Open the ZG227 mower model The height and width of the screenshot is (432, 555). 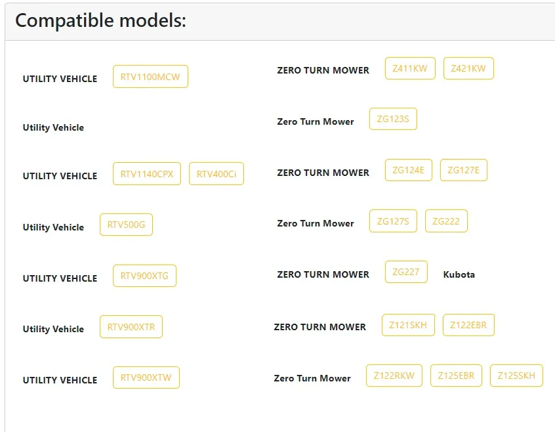[406, 272]
